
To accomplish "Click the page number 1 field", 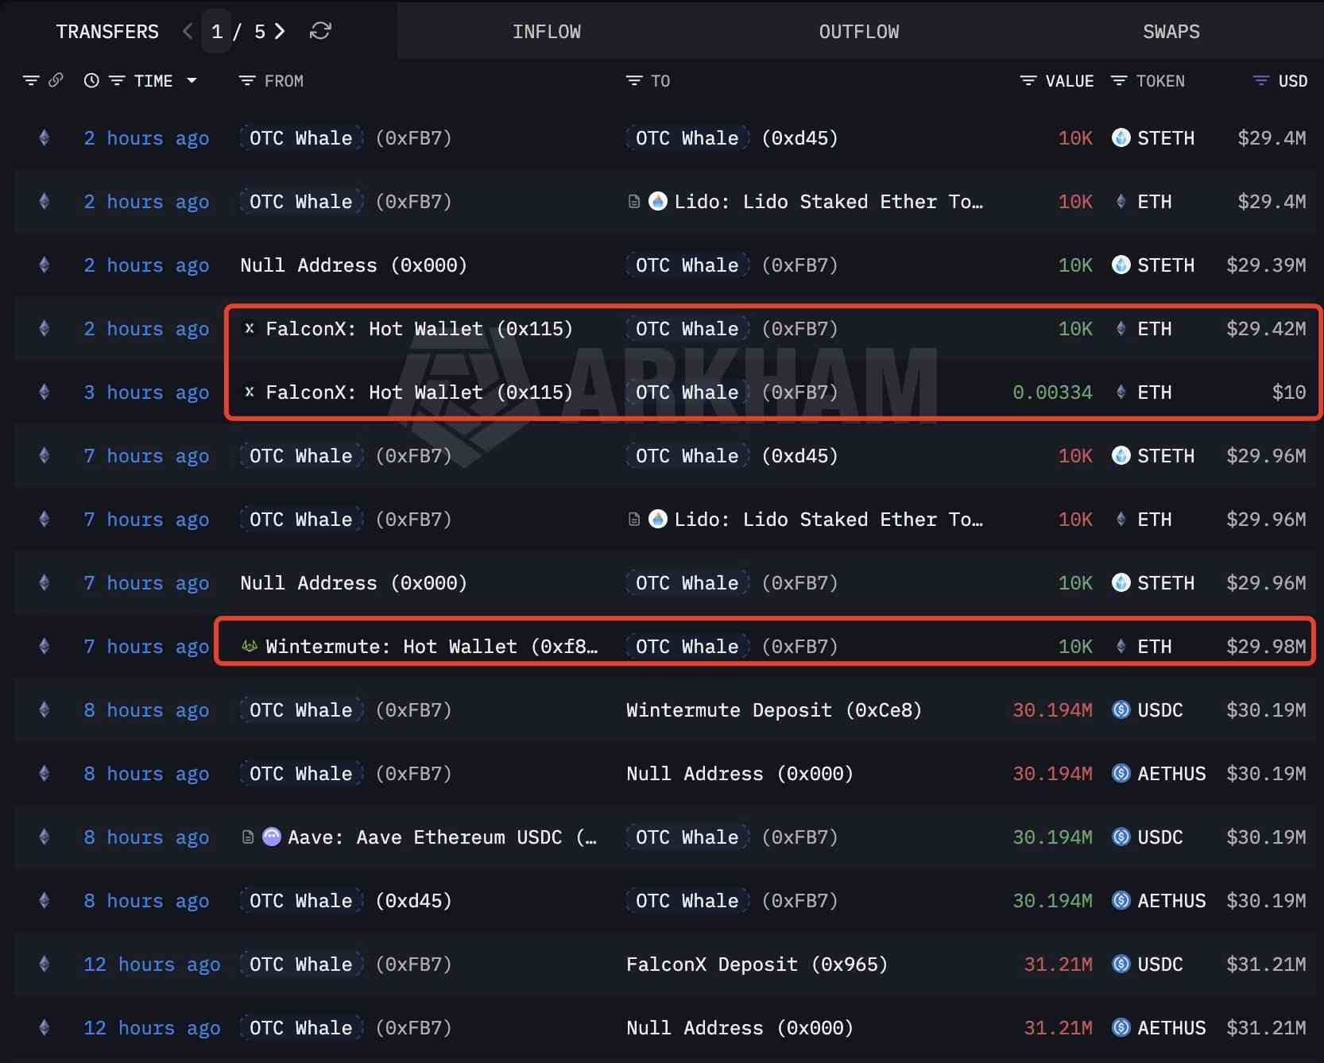I will (x=217, y=32).
